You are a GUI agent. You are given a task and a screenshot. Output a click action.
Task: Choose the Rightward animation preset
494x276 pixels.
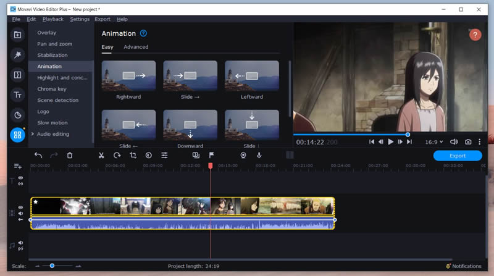(128, 76)
